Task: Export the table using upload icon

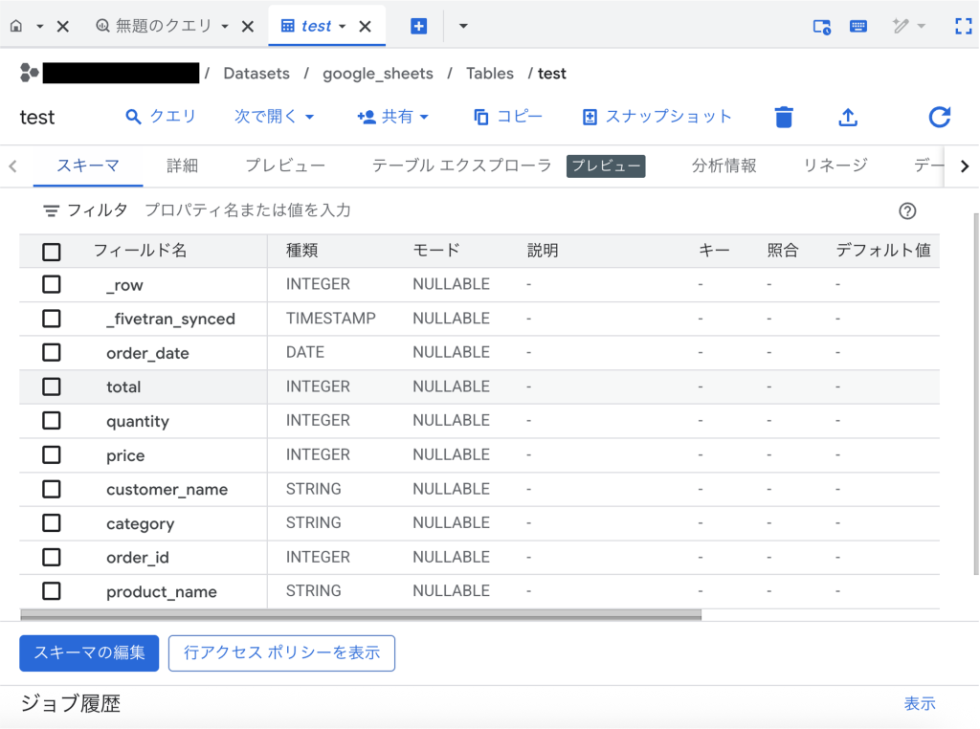Action: point(848,116)
